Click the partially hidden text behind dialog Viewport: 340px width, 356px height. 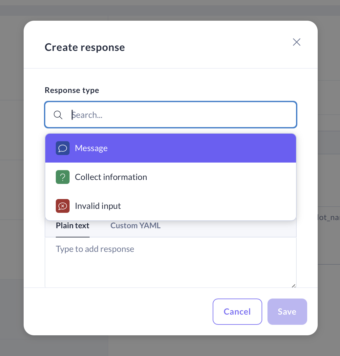pyautogui.click(x=329, y=217)
